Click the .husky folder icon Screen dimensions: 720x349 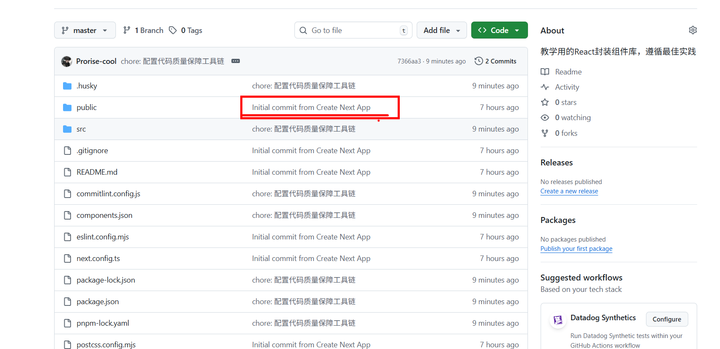(x=67, y=86)
